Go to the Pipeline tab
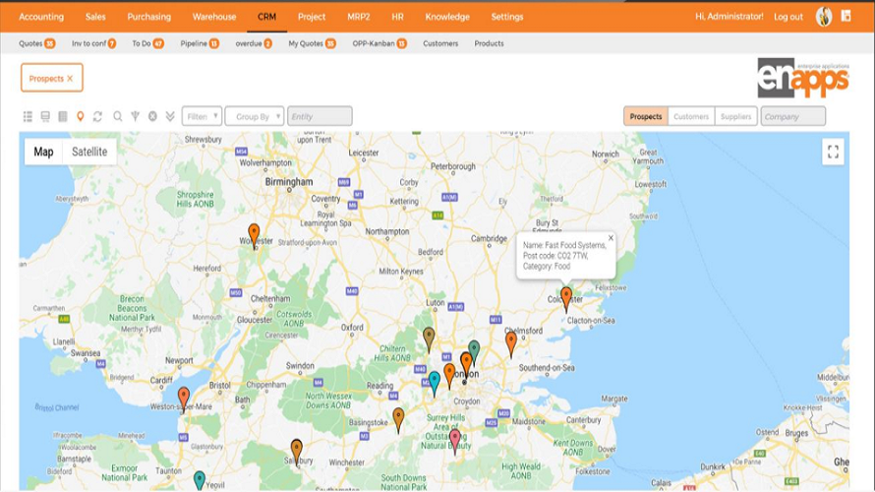Viewport: 875px width, 492px height. [200, 43]
